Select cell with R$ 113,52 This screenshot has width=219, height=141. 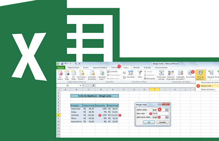pyautogui.click(x=113, y=115)
